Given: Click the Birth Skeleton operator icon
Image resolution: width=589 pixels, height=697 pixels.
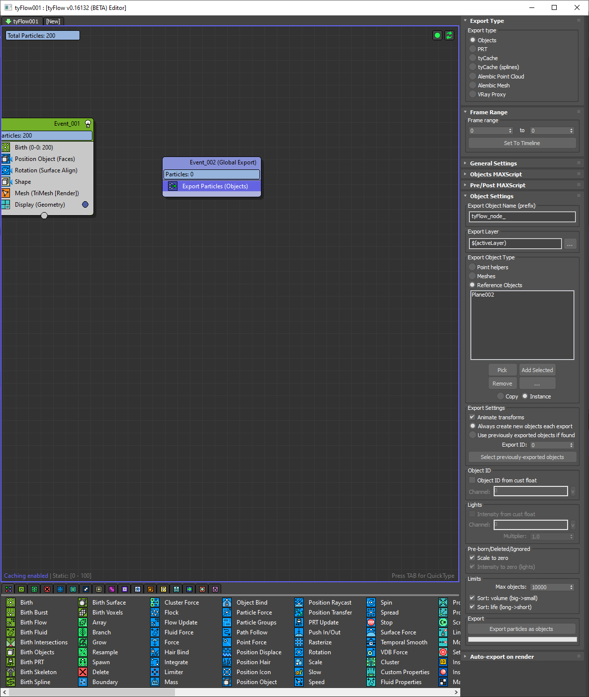Looking at the screenshot, I should pyautogui.click(x=10, y=672).
